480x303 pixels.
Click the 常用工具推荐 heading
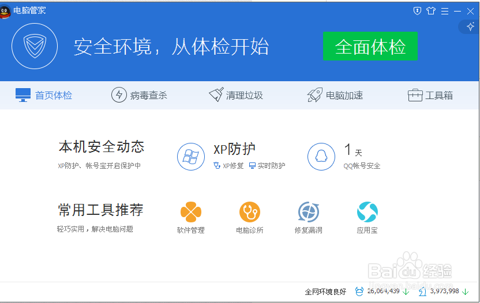point(100,210)
